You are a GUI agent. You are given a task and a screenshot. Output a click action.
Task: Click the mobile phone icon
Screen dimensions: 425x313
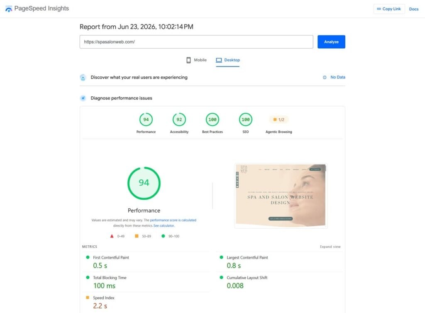(189, 60)
